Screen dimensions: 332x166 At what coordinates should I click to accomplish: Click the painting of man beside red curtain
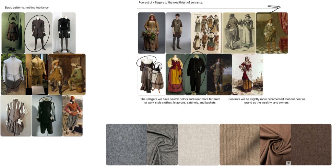tap(272, 33)
